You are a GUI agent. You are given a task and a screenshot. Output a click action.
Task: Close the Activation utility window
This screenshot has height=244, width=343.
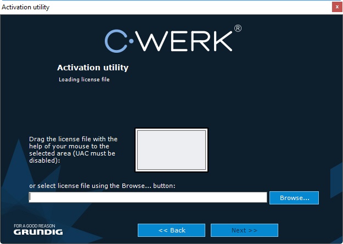point(336,7)
